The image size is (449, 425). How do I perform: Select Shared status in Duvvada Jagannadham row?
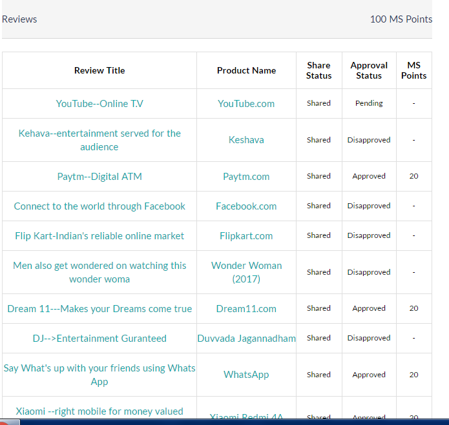[318, 338]
